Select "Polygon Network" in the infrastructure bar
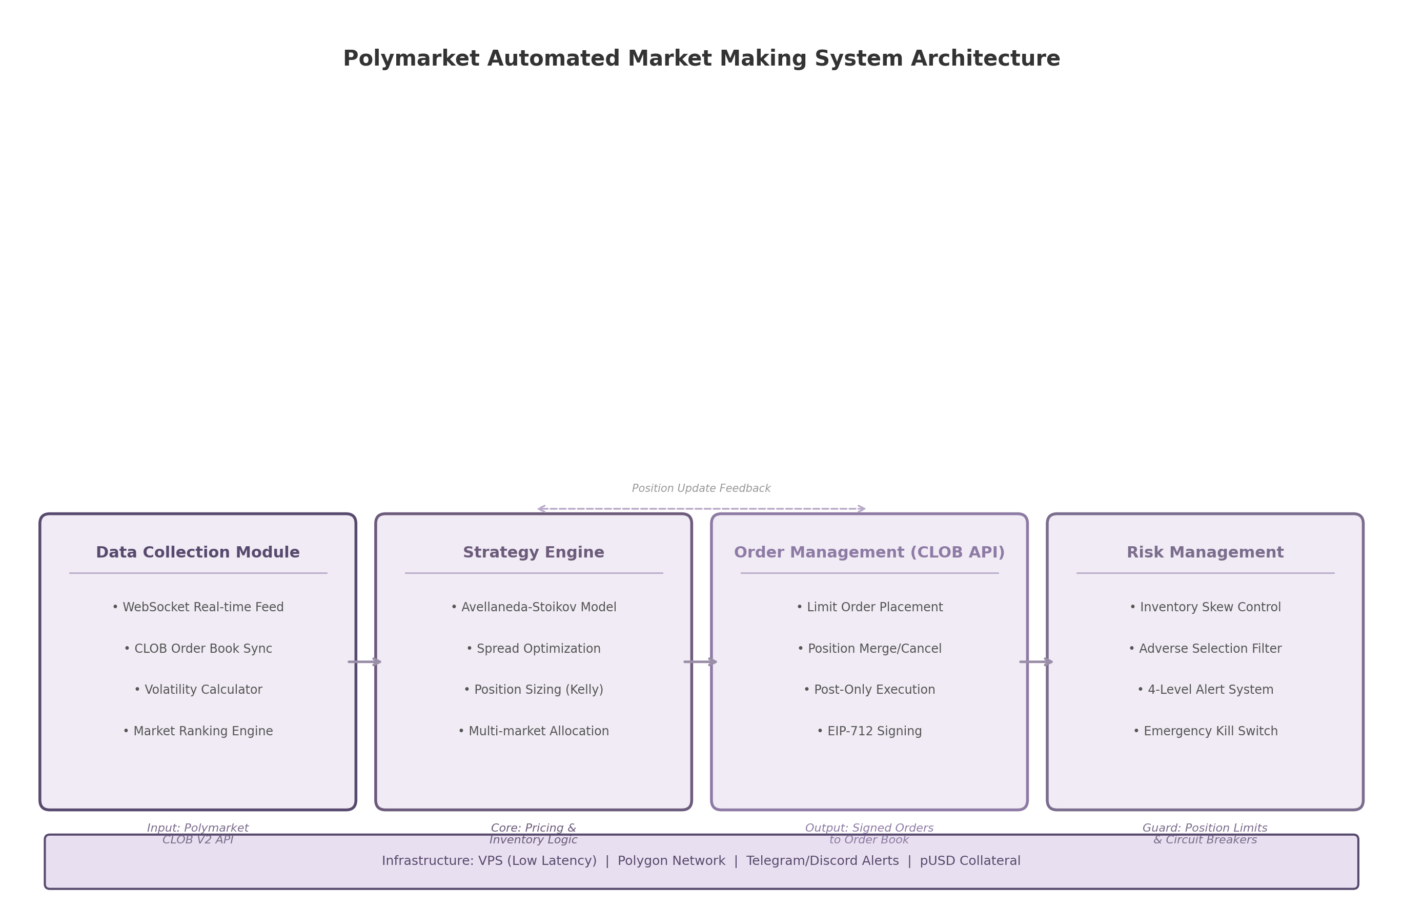The image size is (1403, 909). coord(672,861)
